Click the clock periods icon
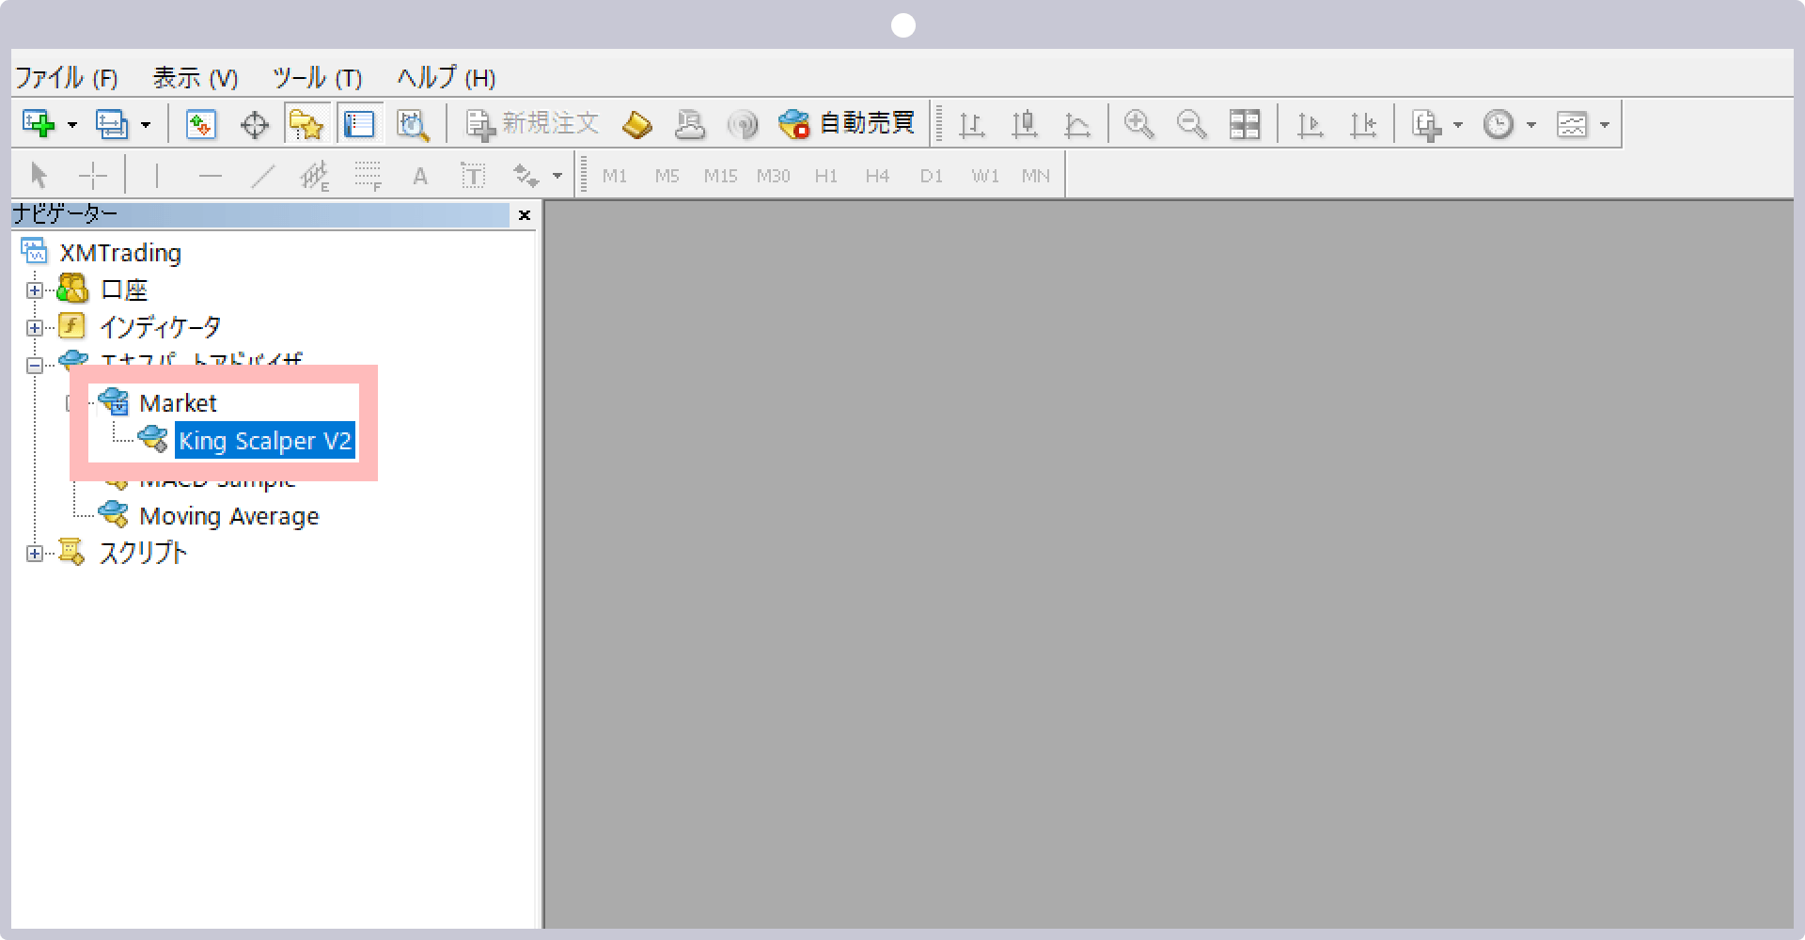 tap(1499, 124)
